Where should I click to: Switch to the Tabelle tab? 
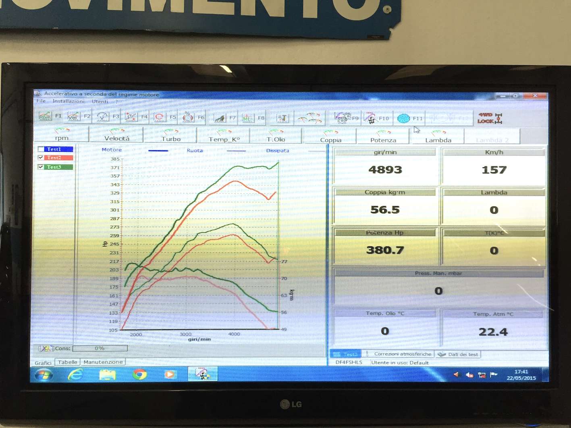pyautogui.click(x=67, y=362)
